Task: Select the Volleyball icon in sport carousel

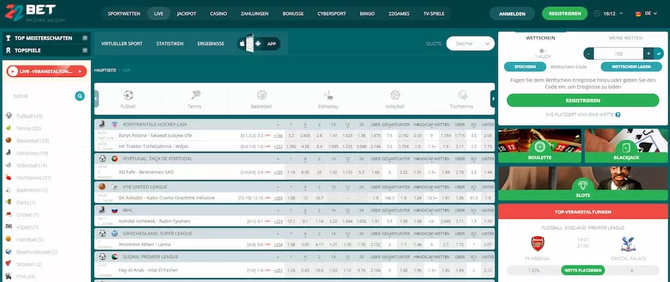Action: click(395, 95)
